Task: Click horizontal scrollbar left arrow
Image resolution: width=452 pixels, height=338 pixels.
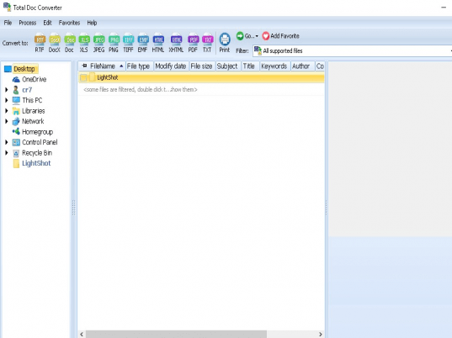Action: (x=82, y=335)
